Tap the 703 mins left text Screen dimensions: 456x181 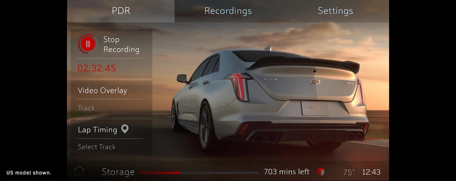pos(287,172)
